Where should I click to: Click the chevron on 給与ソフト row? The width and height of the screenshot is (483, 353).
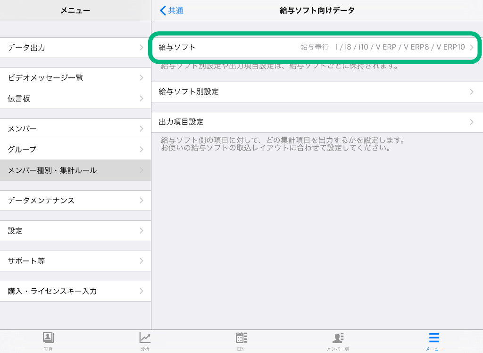pos(471,47)
